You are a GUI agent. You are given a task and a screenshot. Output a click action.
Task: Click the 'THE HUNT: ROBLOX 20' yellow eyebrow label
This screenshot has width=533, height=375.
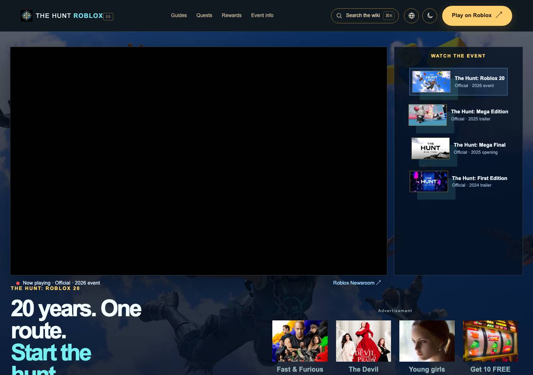pyautogui.click(x=45, y=288)
